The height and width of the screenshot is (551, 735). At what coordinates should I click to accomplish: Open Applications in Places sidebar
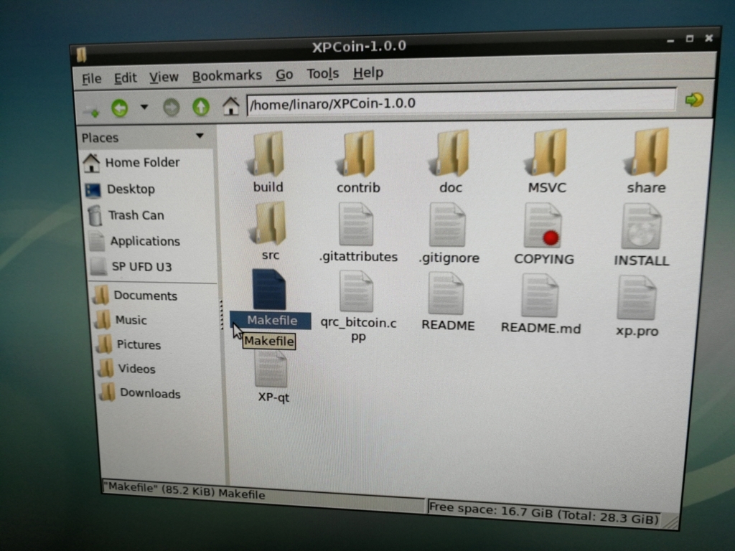pyautogui.click(x=134, y=241)
